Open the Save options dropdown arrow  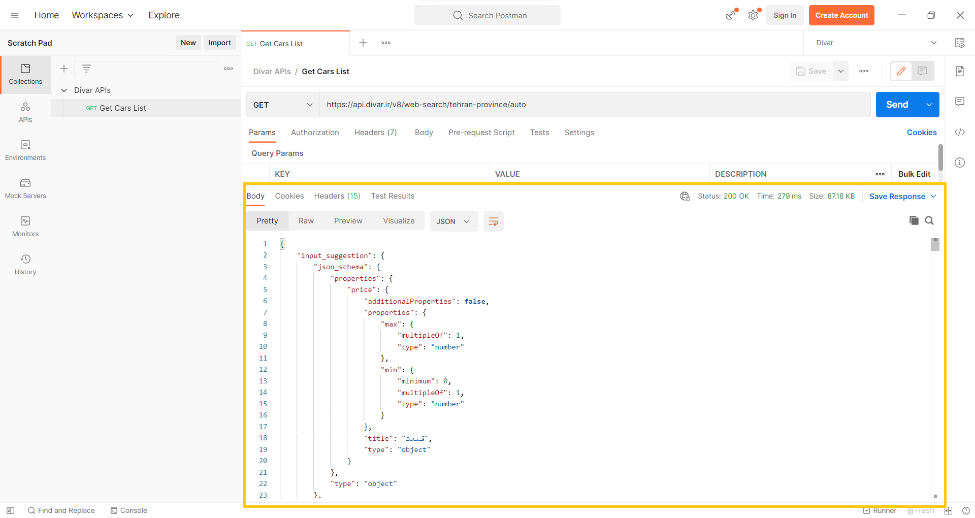[x=841, y=71]
